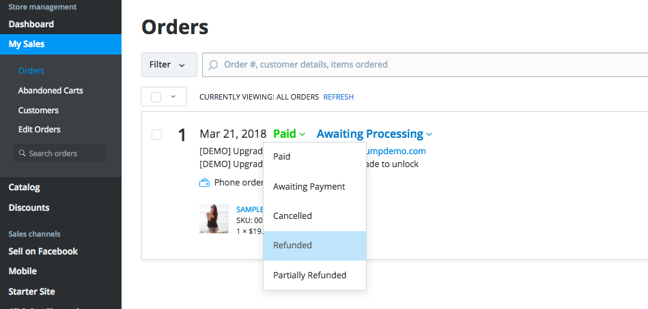Viewport: 648px width, 309px height.
Task: Expand the bulk selection dropdown arrow
Action: (173, 97)
